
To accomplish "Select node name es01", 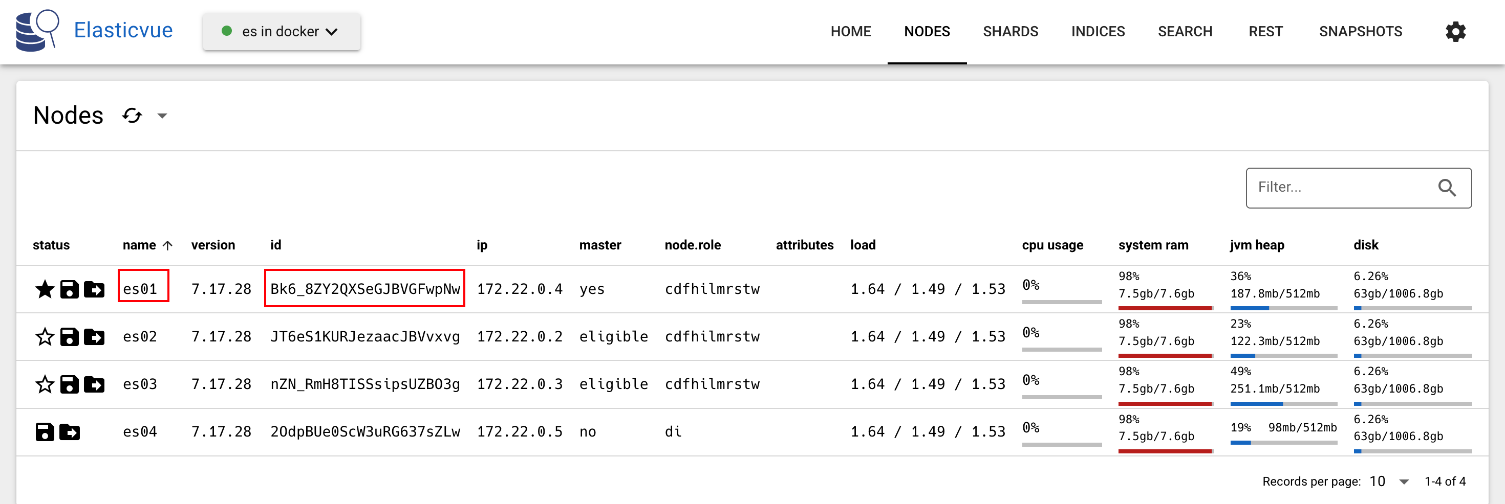I will (140, 289).
